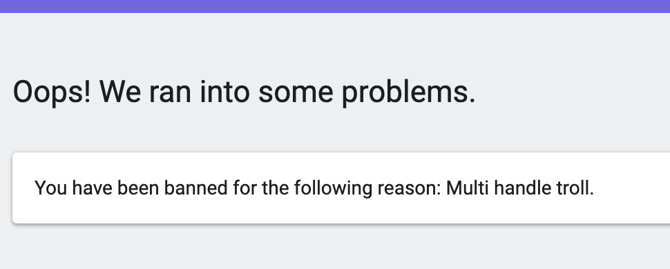Click the word 'Oops!' in the heading
Viewport: 670px width, 269px height.
pyautogui.click(x=52, y=92)
